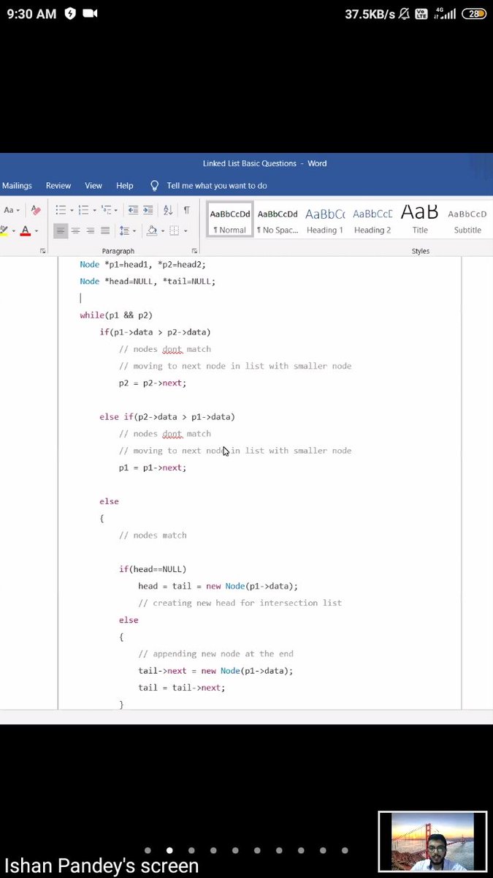This screenshot has width=493, height=878.
Task: Click the line 'tail = tail->next;'
Action: [182, 687]
